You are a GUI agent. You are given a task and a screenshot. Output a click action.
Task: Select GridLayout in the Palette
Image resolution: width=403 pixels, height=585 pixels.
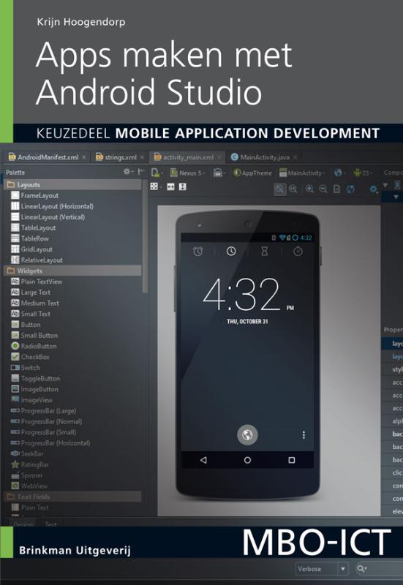[31, 249]
